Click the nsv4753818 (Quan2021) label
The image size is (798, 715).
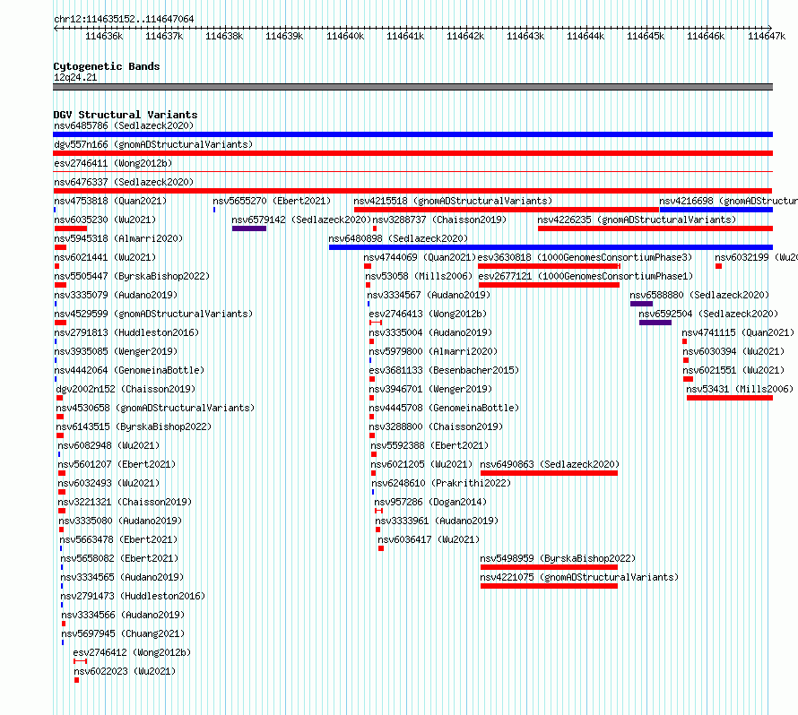(110, 201)
